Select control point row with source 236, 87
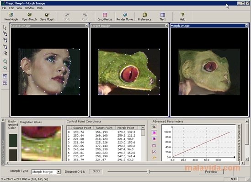This screenshot has height=182, width=251. pyautogui.click(x=104, y=156)
